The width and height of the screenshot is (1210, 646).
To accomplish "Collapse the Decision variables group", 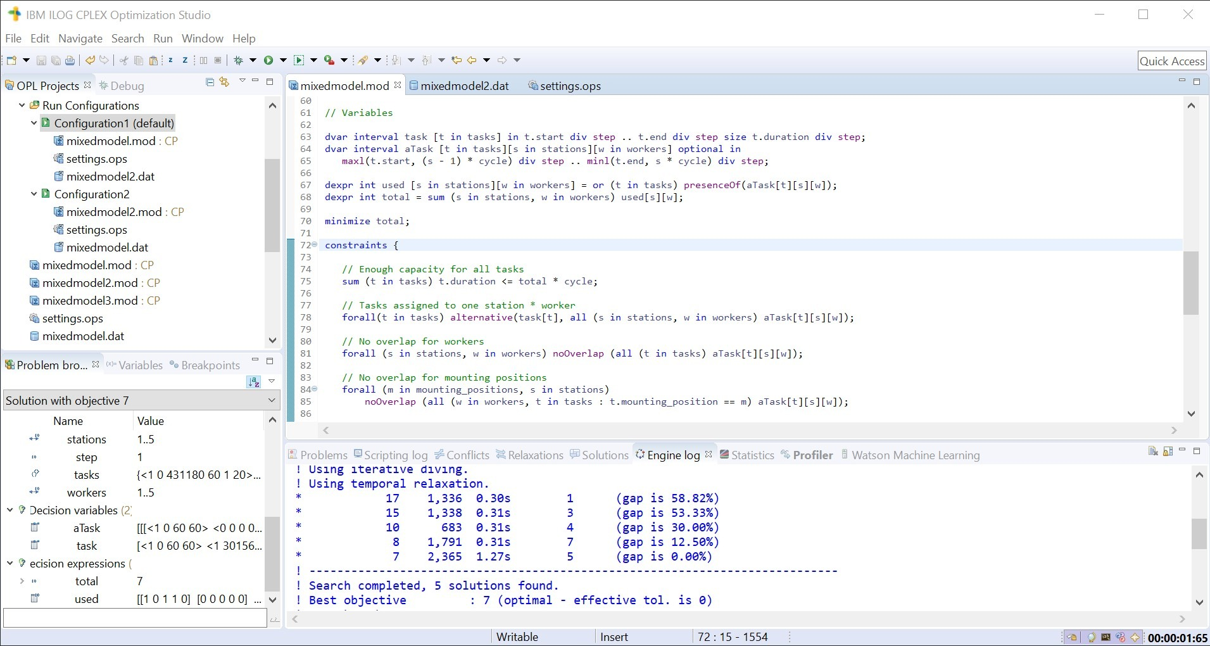I will pos(10,510).
